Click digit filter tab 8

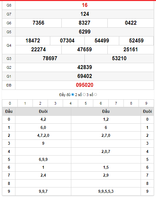(x=131, y=103)
